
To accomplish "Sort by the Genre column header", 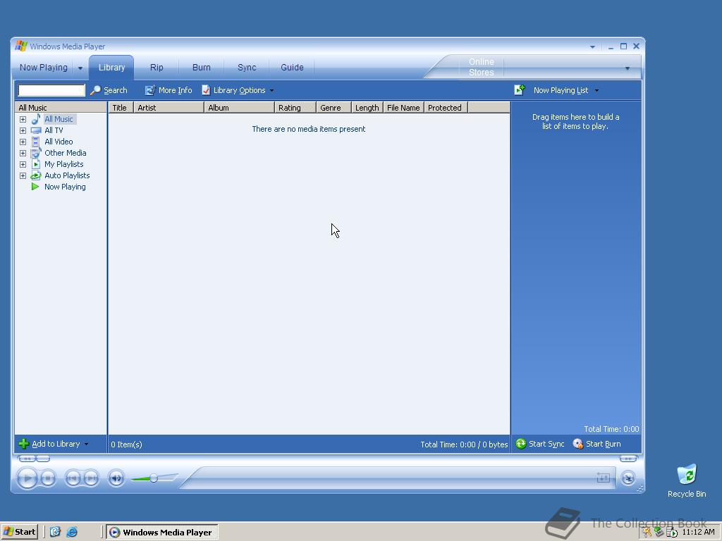I will click(x=334, y=108).
